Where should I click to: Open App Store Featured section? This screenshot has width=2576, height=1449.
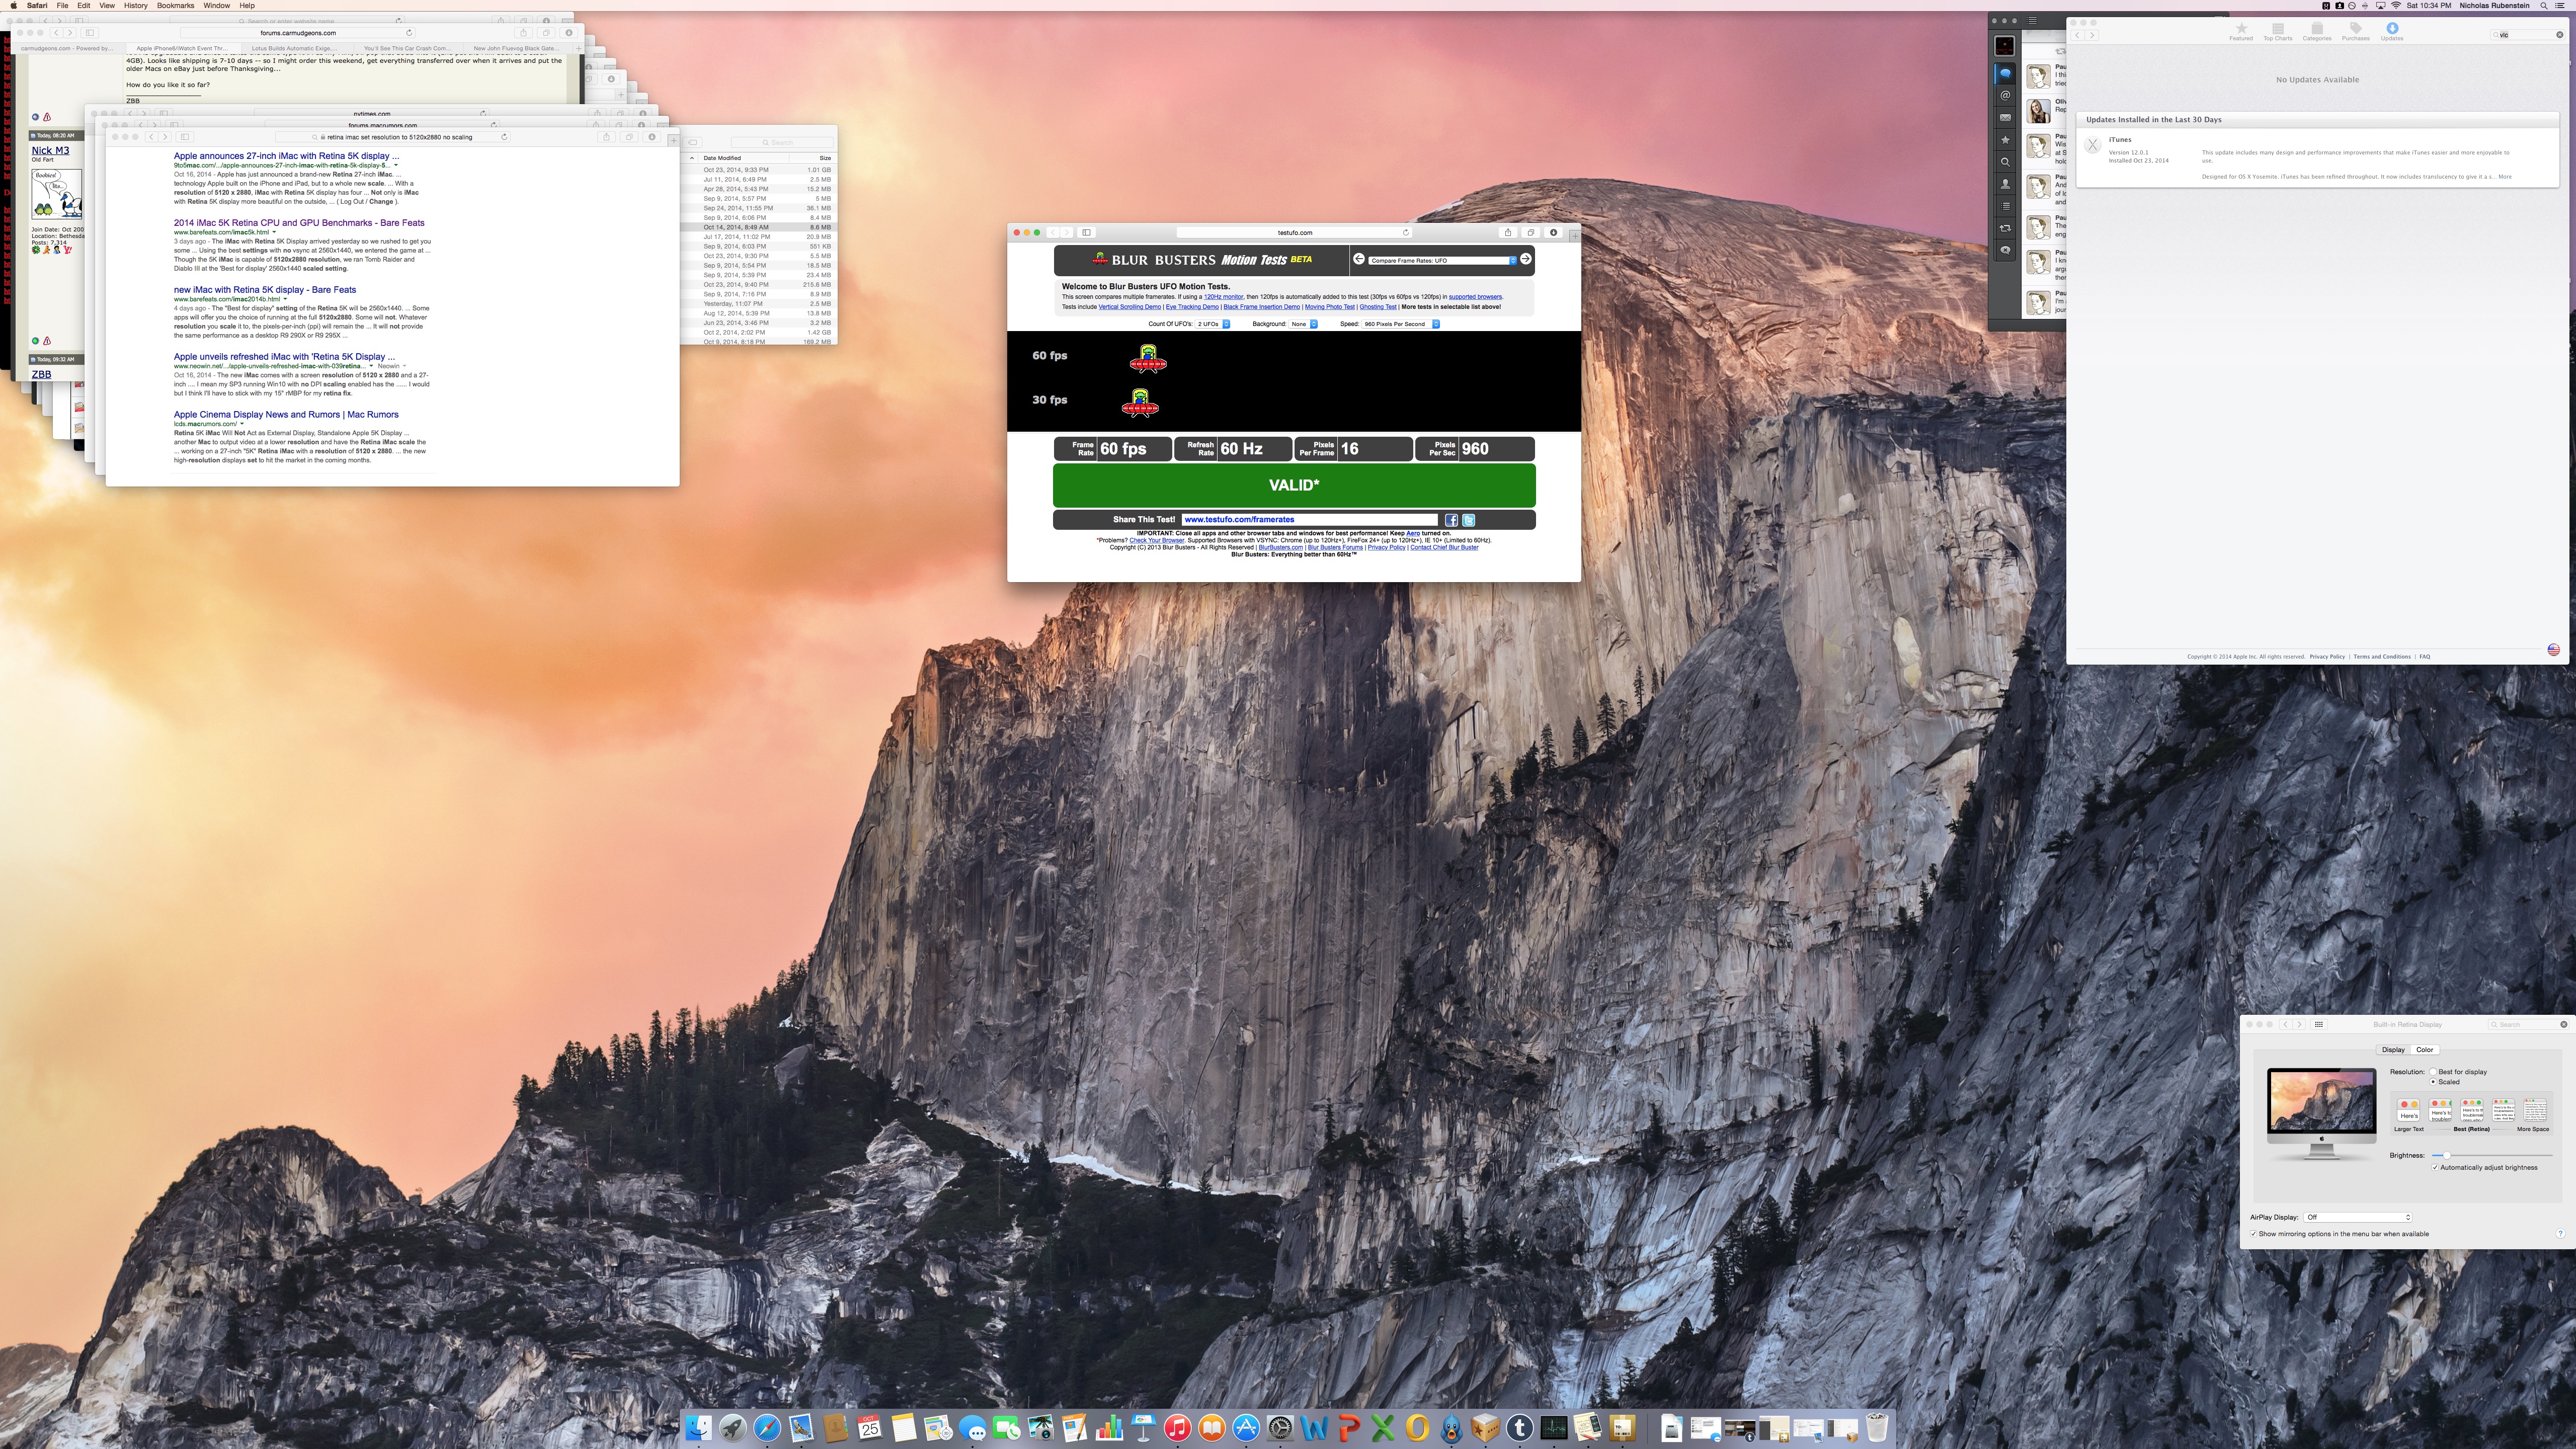pos(2241,31)
